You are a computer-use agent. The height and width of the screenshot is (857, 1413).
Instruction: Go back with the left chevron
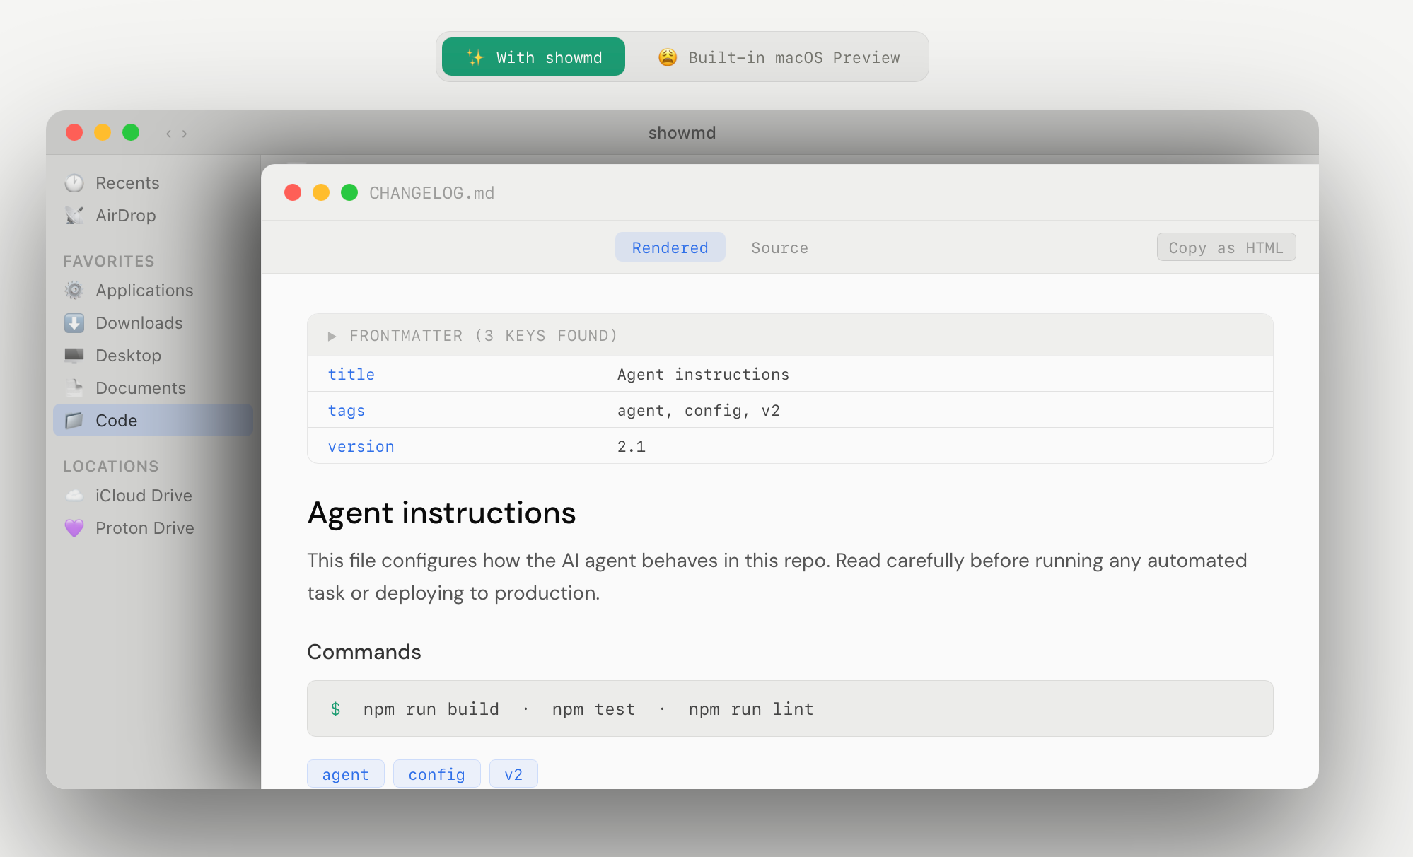(x=168, y=134)
